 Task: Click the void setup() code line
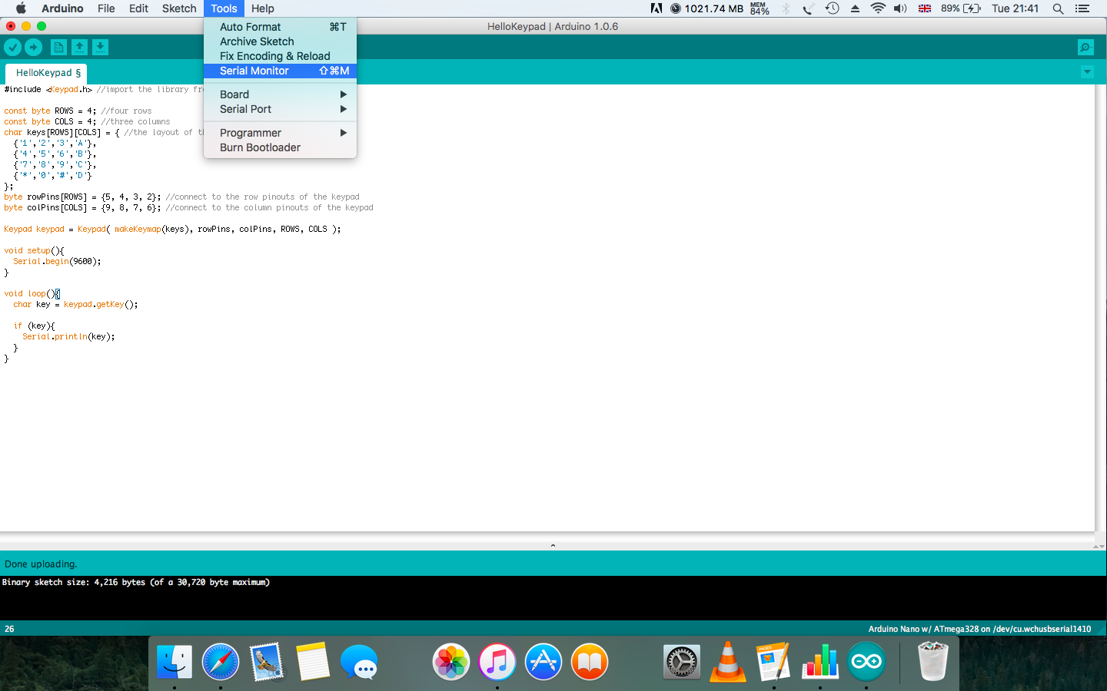(34, 250)
